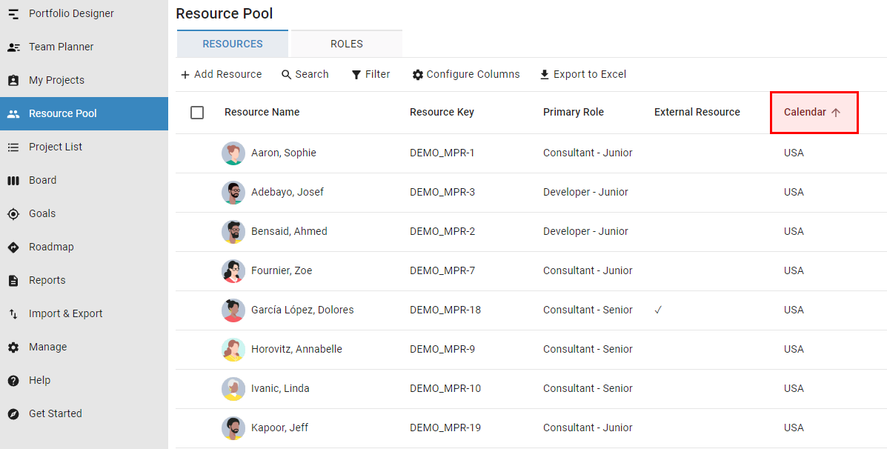887x449 pixels.
Task: Click Export to Excel
Action: (x=582, y=75)
